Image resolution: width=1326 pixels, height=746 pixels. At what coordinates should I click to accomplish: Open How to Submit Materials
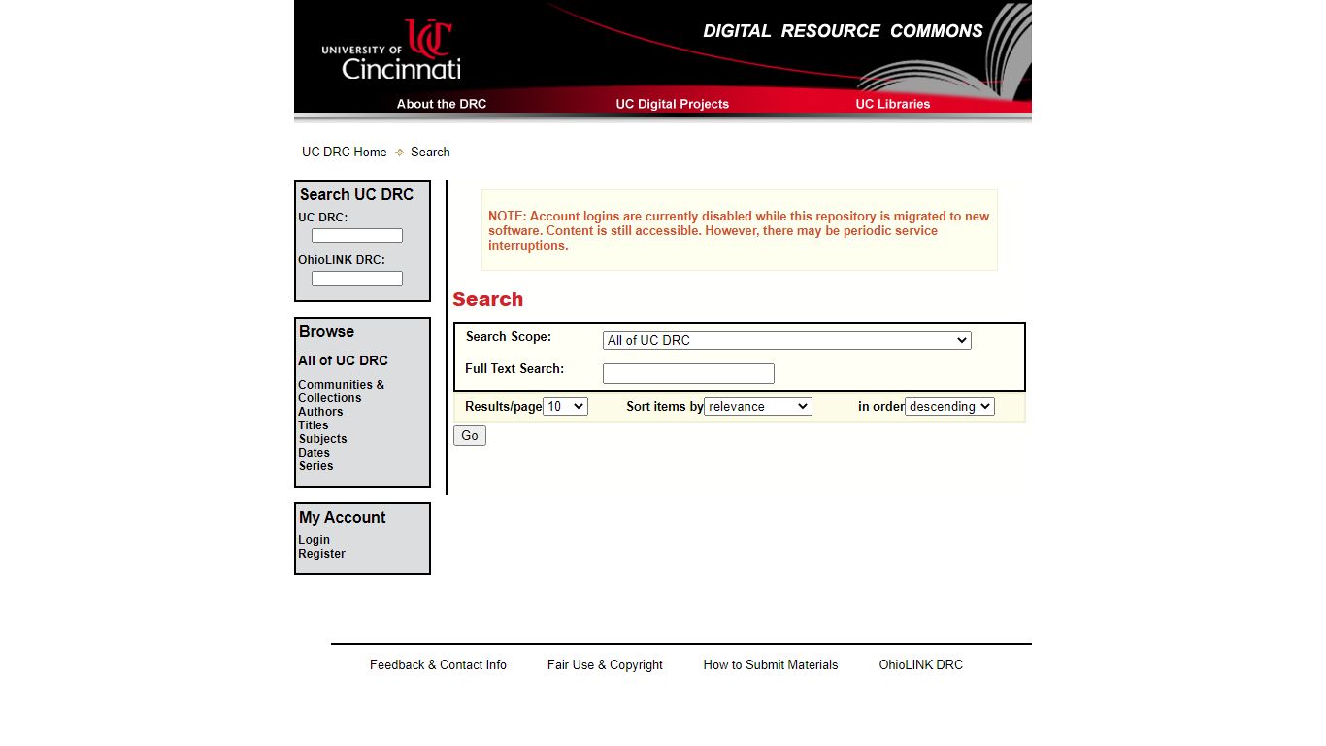coord(771,665)
